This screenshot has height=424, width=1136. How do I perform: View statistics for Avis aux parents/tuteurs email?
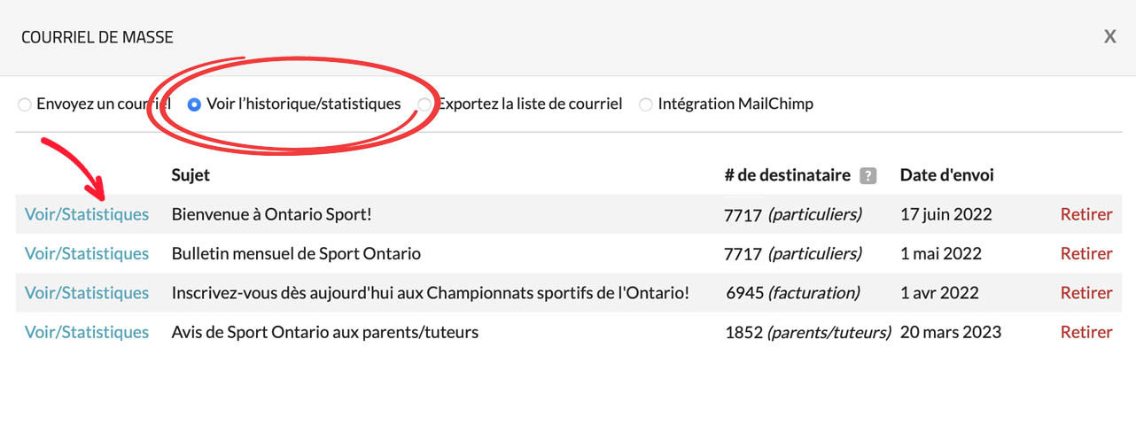coord(87,333)
